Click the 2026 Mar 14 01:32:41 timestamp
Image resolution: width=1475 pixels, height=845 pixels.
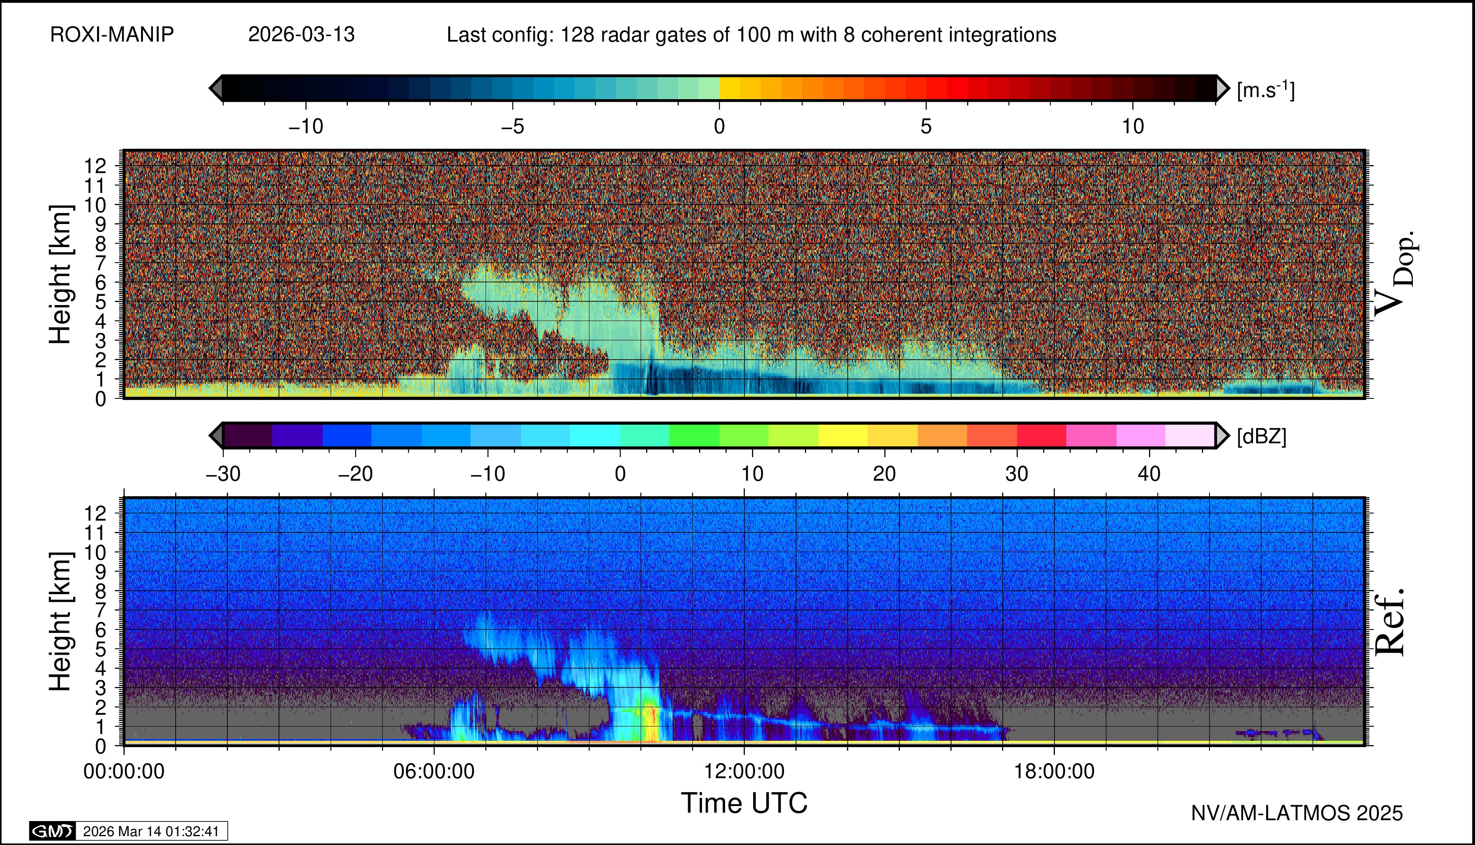tap(151, 831)
